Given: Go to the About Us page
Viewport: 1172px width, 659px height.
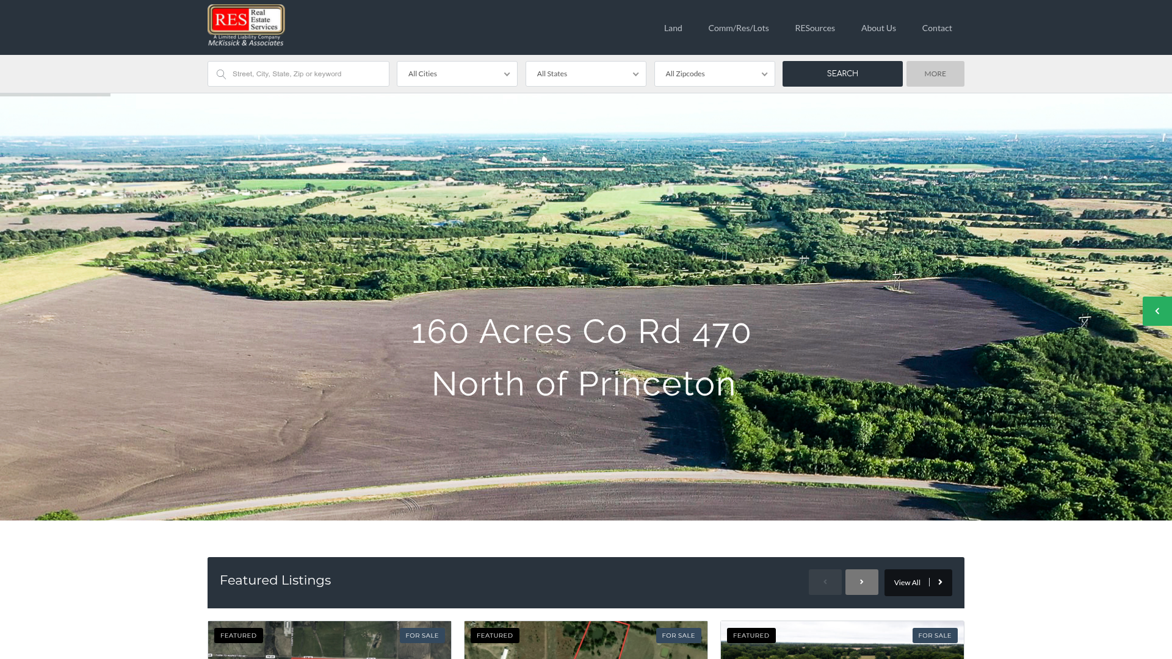Looking at the screenshot, I should 878,28.
